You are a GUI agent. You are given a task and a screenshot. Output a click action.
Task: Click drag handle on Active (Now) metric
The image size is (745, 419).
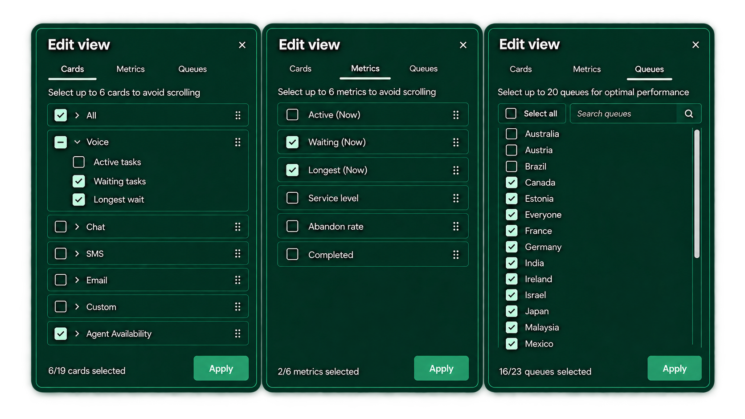456,115
